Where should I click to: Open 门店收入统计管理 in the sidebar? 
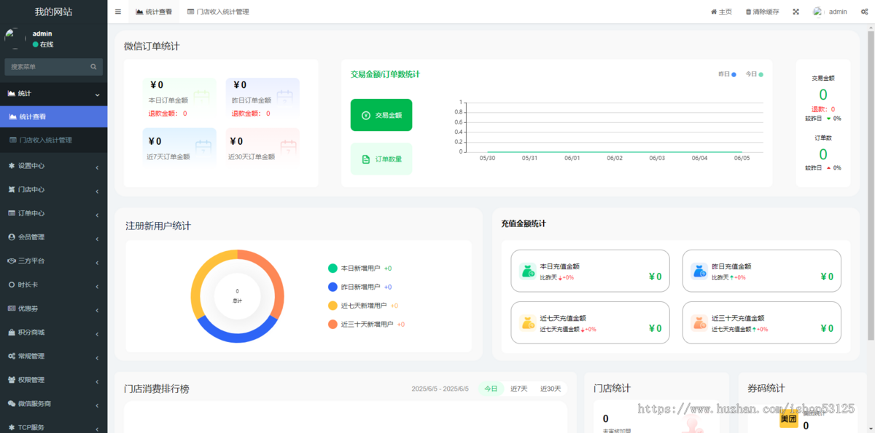pyautogui.click(x=53, y=140)
